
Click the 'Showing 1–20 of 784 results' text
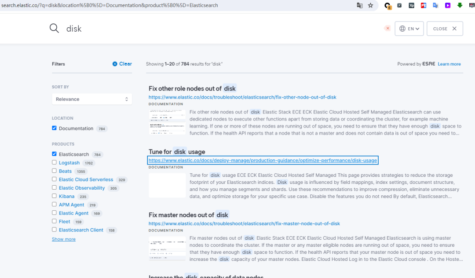pos(184,64)
